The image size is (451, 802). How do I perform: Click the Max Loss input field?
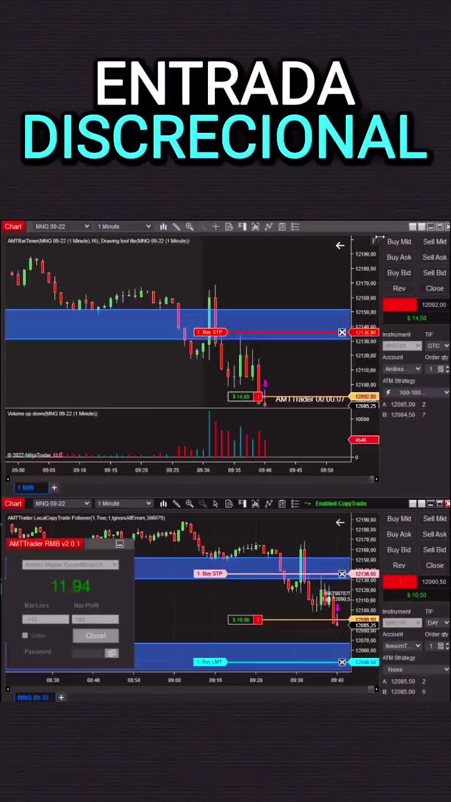pyautogui.click(x=46, y=620)
